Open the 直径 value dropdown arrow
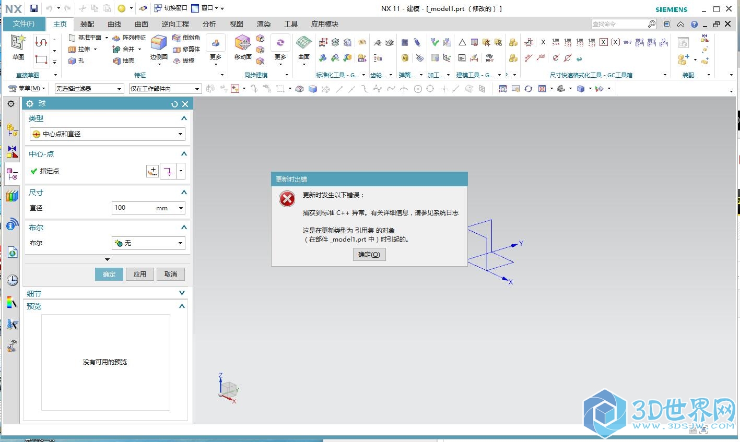Viewport: 740px width, 442px height. tap(181, 208)
